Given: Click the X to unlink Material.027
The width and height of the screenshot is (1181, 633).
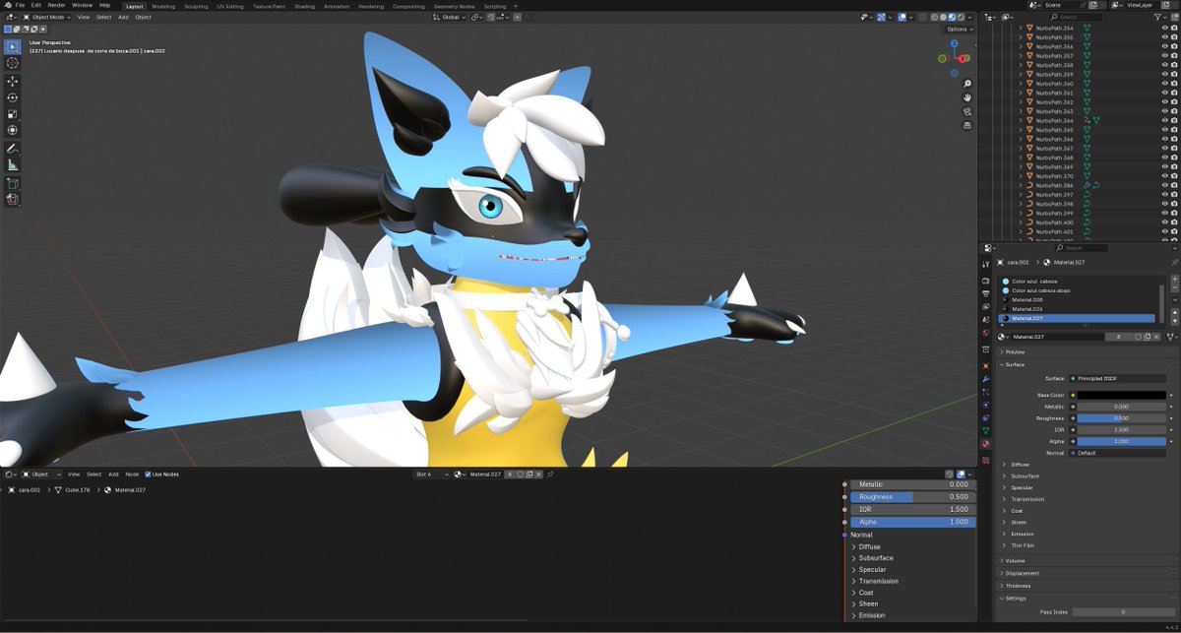Looking at the screenshot, I should point(1155,338).
